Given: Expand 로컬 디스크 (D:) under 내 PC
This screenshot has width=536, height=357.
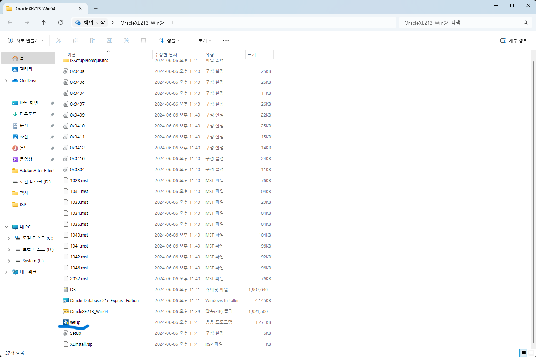Looking at the screenshot, I should pyautogui.click(x=9, y=250).
